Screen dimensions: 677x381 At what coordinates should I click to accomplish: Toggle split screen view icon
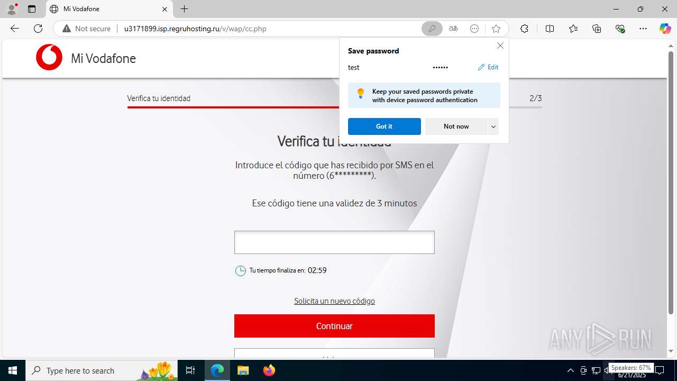550,29
